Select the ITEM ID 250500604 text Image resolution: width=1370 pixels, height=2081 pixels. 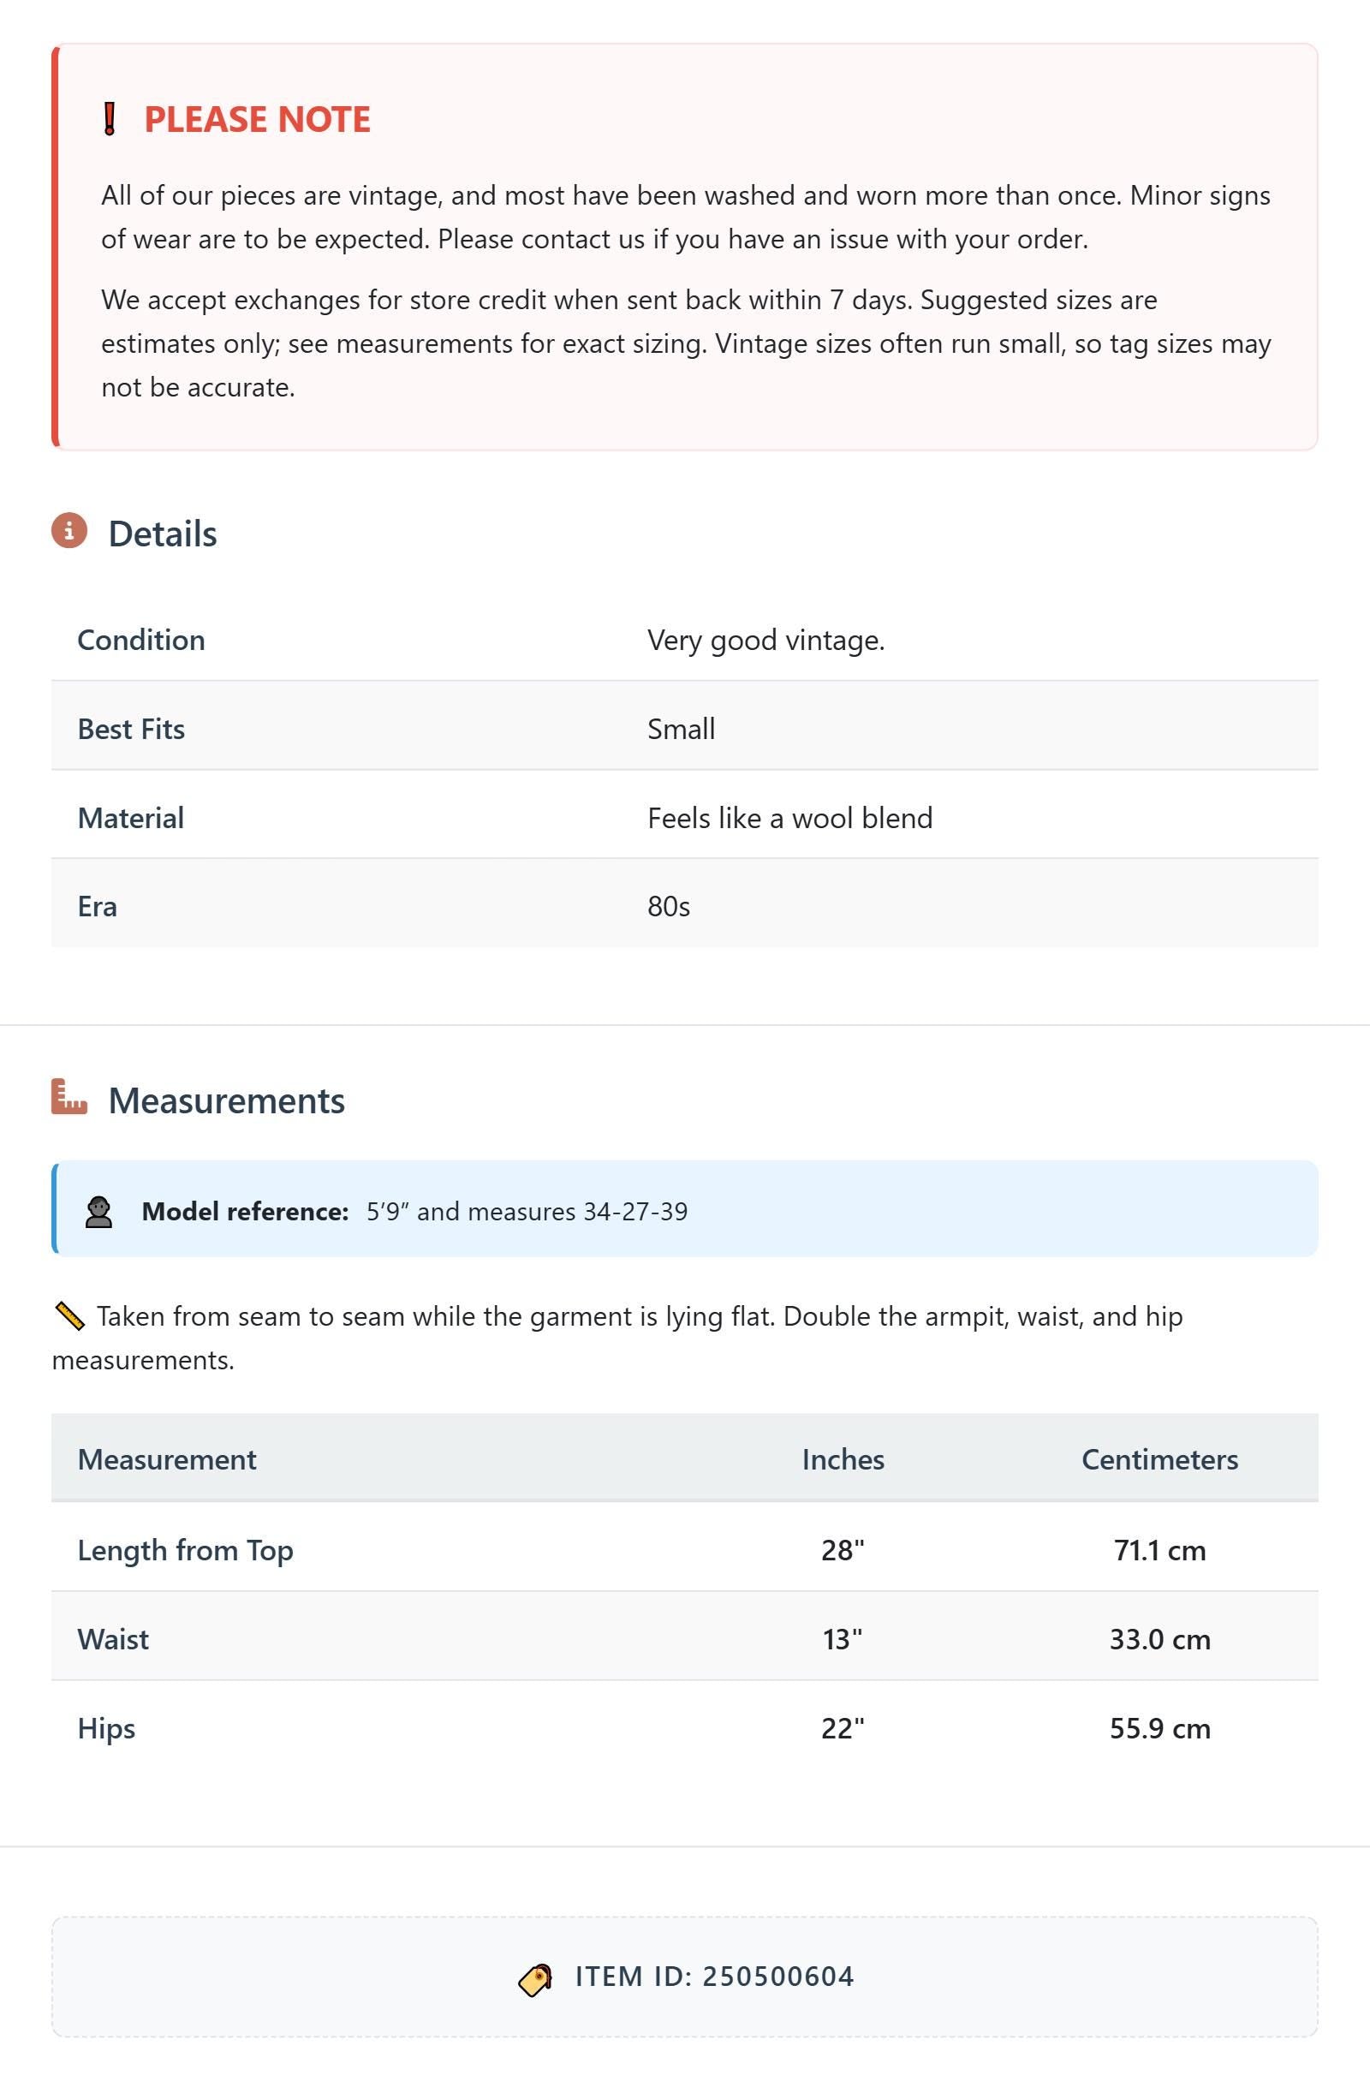point(714,1976)
